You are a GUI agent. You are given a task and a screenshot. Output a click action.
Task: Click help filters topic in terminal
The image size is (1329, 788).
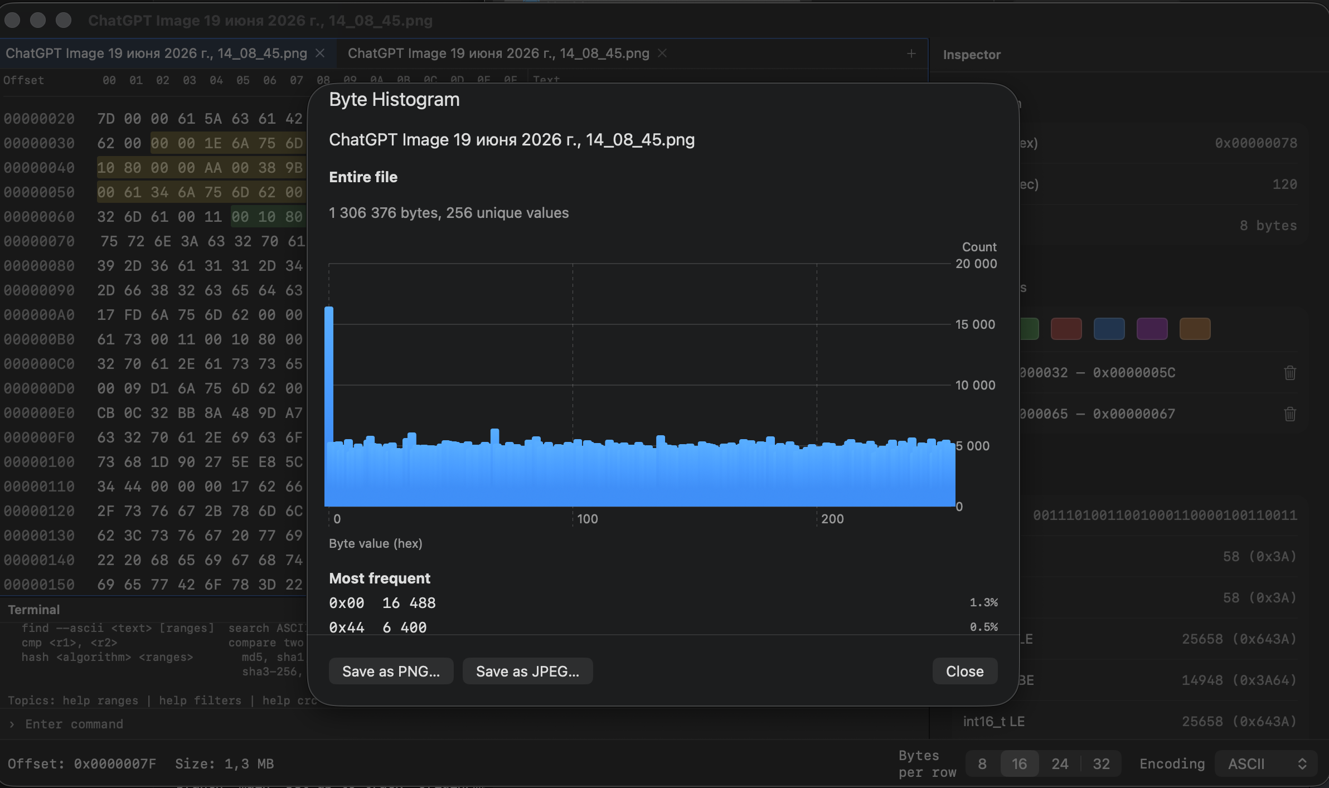pos(200,701)
